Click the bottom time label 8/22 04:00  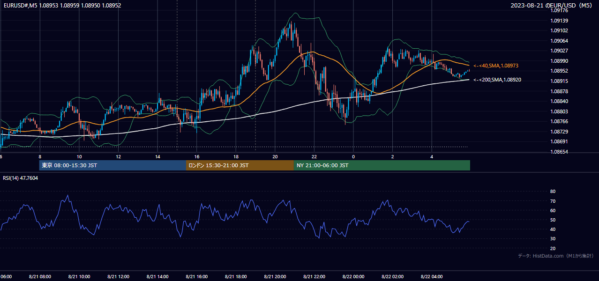tap(432, 276)
